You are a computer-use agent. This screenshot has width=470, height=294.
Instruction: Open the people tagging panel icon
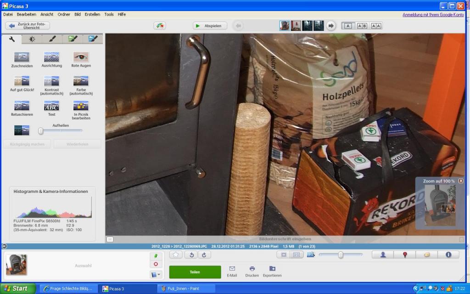point(383,254)
